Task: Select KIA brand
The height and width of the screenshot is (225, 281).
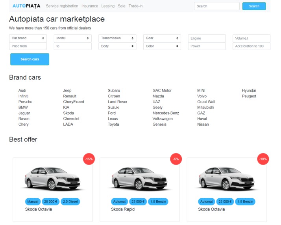Action: click(x=66, y=108)
